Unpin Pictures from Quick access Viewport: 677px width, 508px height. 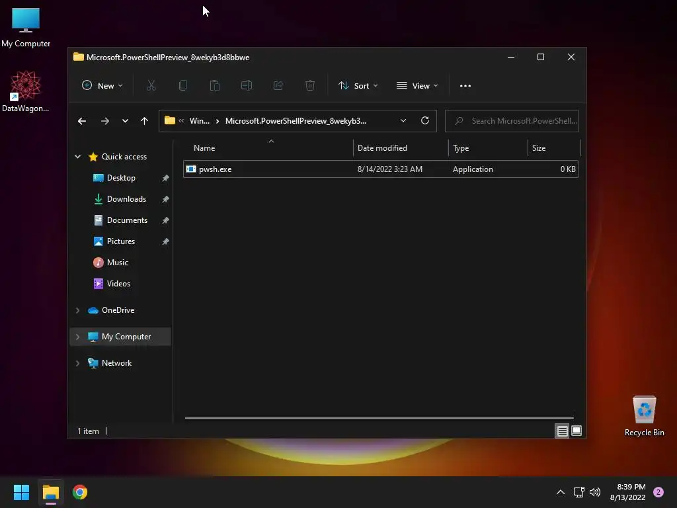pyautogui.click(x=165, y=241)
